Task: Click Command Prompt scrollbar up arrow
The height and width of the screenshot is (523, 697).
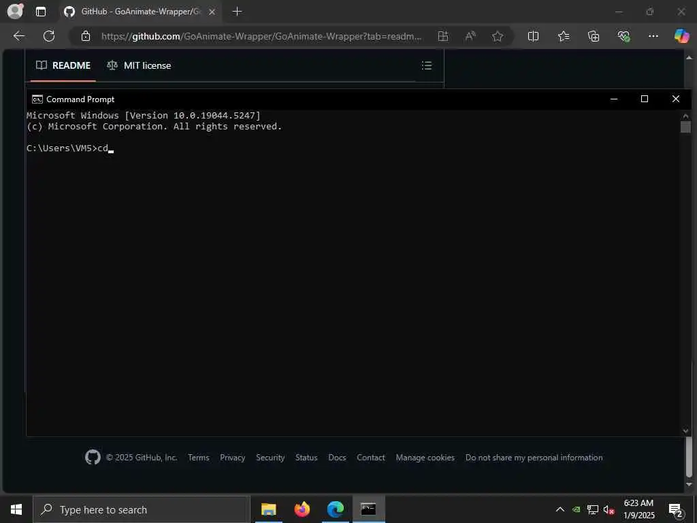Action: 685,116
